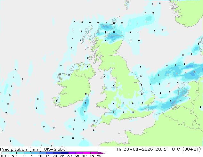This screenshot has width=203, height=157.
Task: Click the '50' legend scale label
Action: pyautogui.click(x=99, y=156)
